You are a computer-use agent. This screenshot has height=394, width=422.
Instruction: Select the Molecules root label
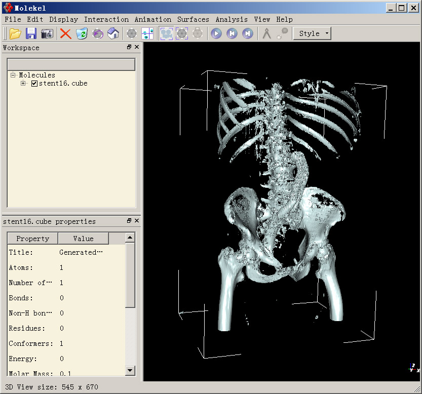pos(37,75)
